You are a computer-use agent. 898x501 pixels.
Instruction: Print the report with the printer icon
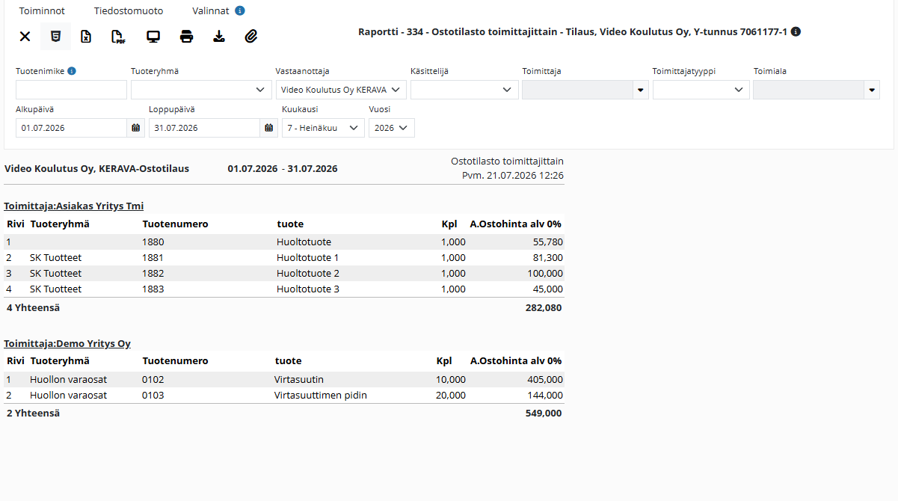187,36
